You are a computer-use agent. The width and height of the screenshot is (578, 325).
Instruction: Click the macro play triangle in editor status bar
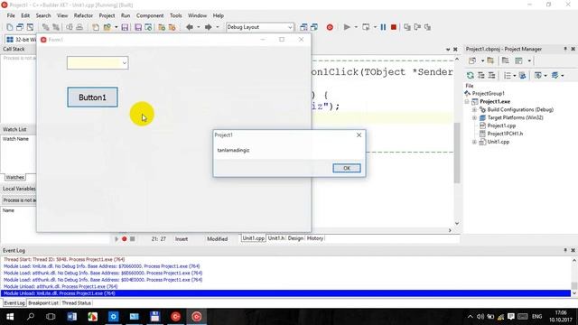(117, 238)
